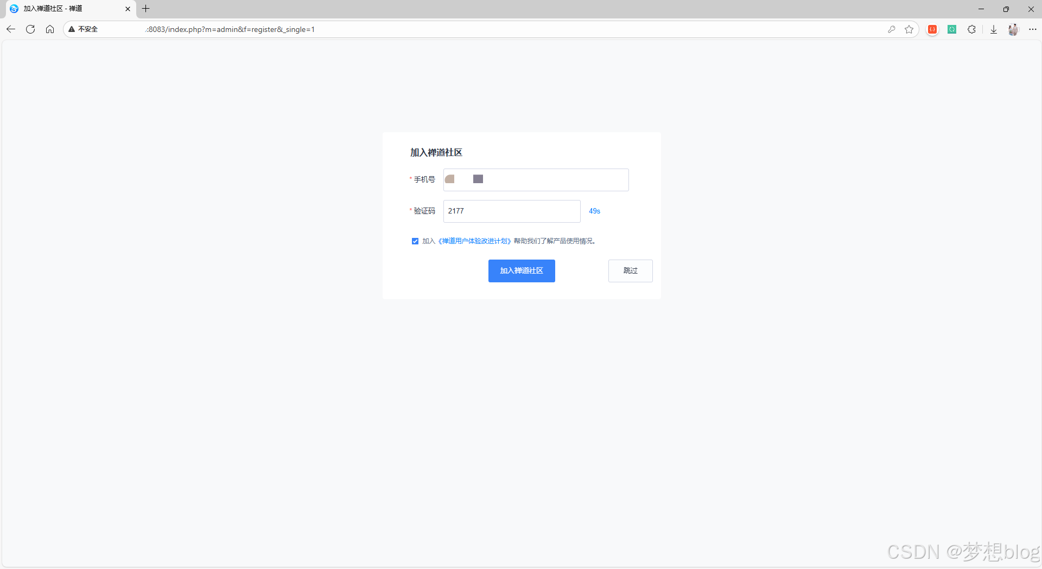
Task: Go back to the previous page
Action: [11, 29]
